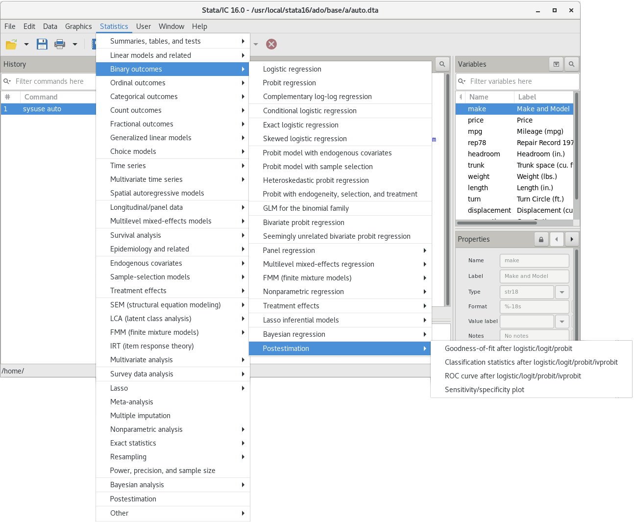Click the Save floppy disk icon
The image size is (634, 523).
[42, 44]
